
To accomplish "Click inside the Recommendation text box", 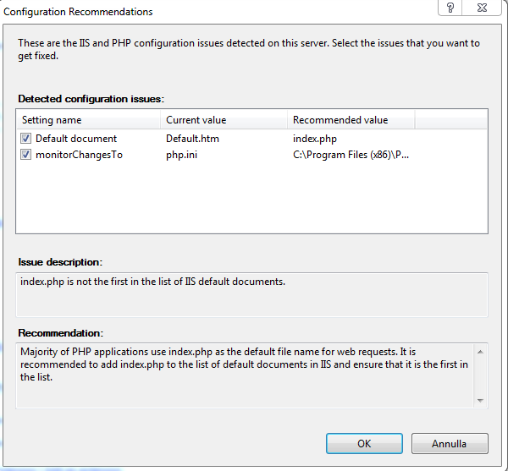I will [246, 375].
